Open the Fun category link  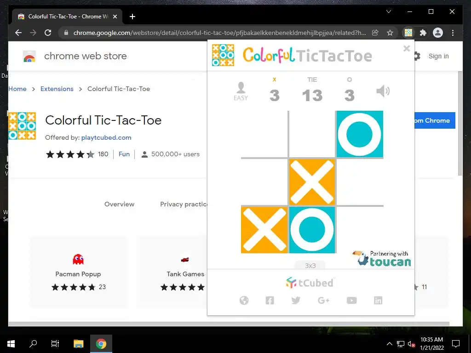click(x=124, y=154)
